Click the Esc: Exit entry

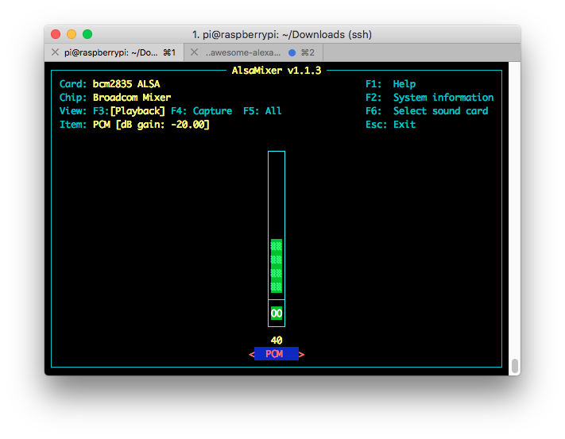[x=391, y=125]
